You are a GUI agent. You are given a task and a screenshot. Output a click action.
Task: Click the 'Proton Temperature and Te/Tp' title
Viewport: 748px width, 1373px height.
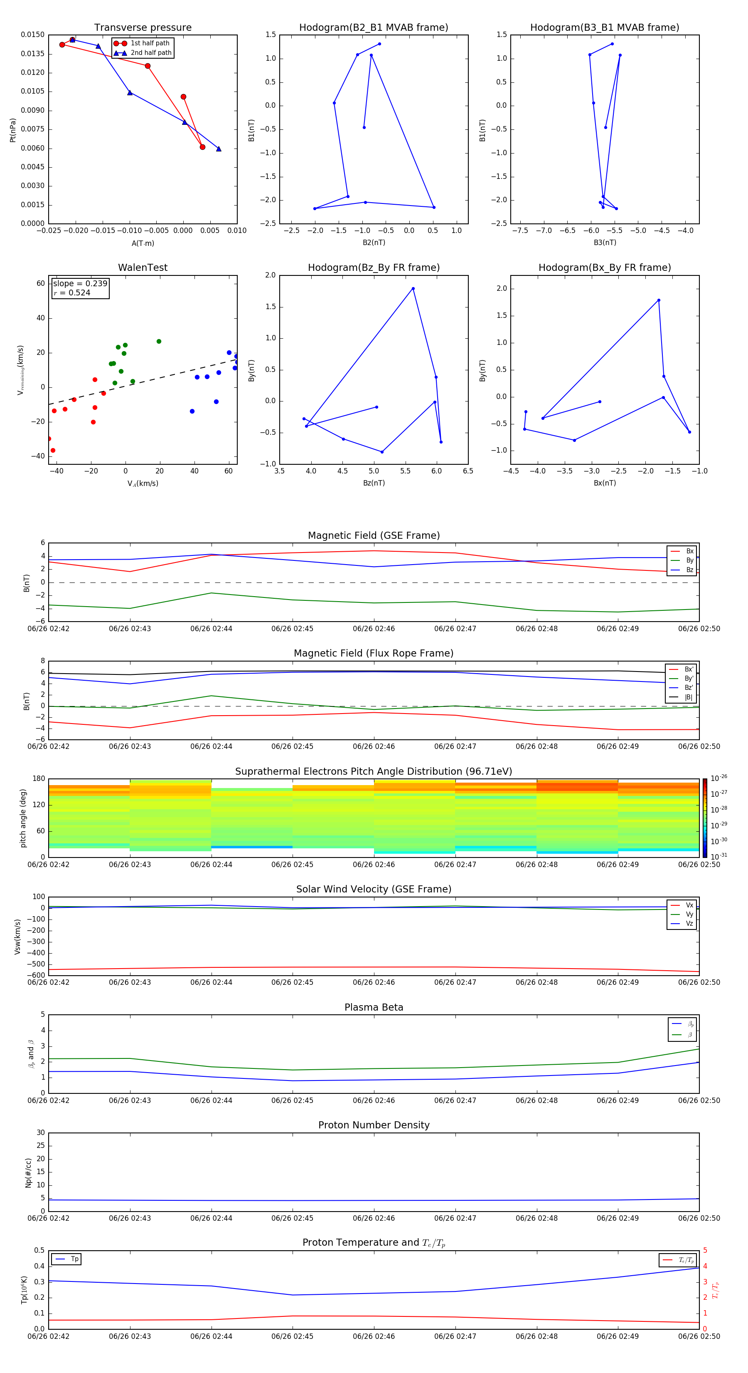tap(374, 1243)
